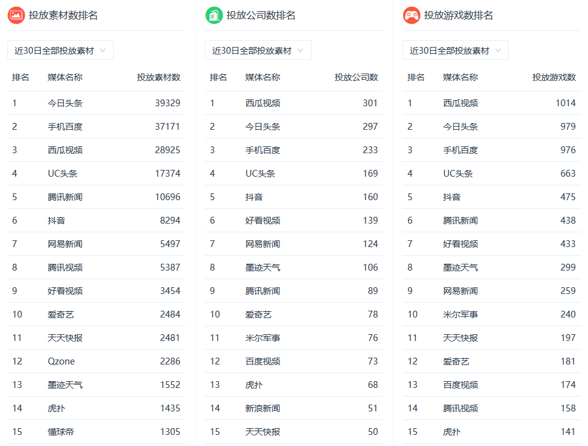Click the 投放素材数 column header
The width and height of the screenshot is (588, 446).
158,77
